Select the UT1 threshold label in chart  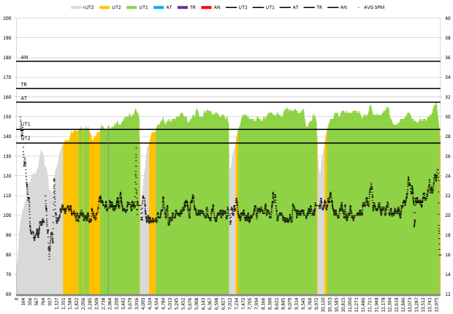25,125
